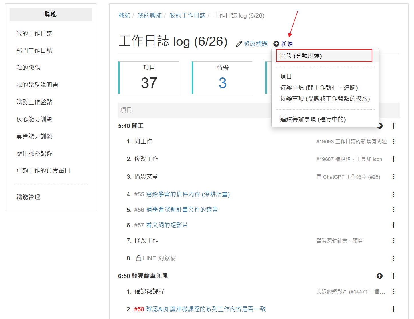The image size is (414, 319).
Task: Click lock icon on LINE 約鋸樹 item
Action: (138, 258)
